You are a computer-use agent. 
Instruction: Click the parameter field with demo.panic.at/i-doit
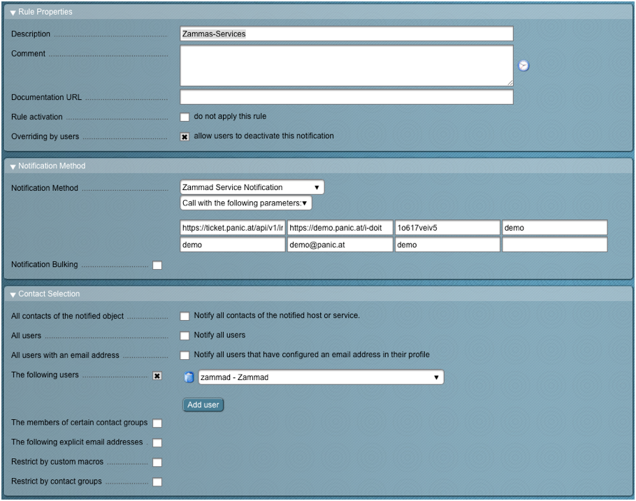(340, 228)
